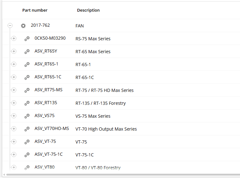Sort by the Part number column header

35,10
